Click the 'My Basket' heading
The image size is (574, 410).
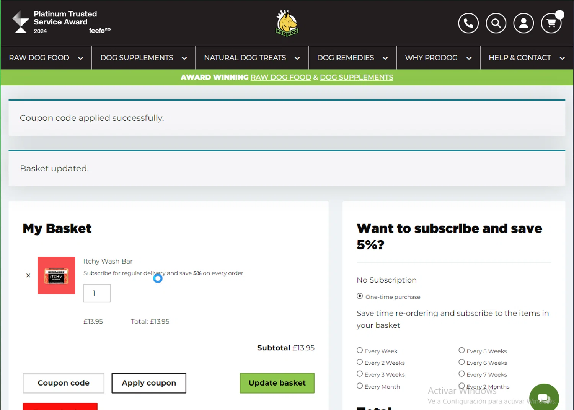click(x=57, y=228)
